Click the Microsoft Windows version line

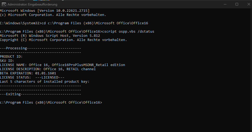click(x=45, y=10)
